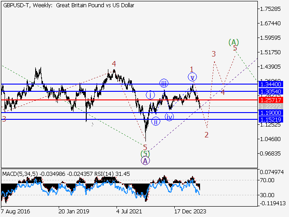Select the 4 Jul 2021 date label
This screenshot has width=289, height=217.
131,211
